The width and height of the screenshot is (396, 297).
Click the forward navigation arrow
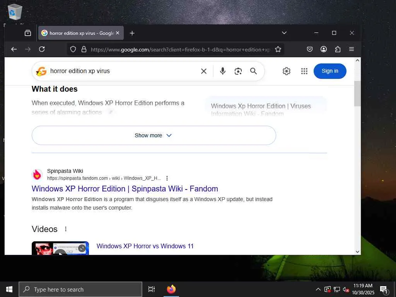coord(28,49)
